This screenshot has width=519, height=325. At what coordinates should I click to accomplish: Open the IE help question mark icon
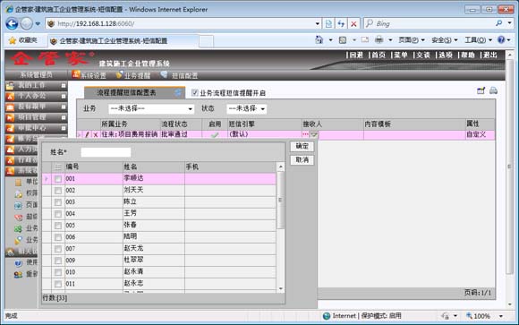(501, 39)
